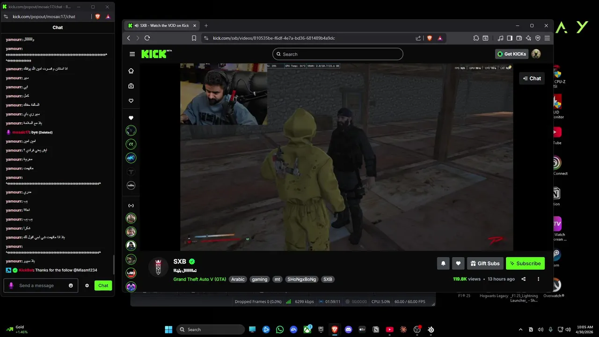
Task: Click the Send a message field
Action: 41,286
